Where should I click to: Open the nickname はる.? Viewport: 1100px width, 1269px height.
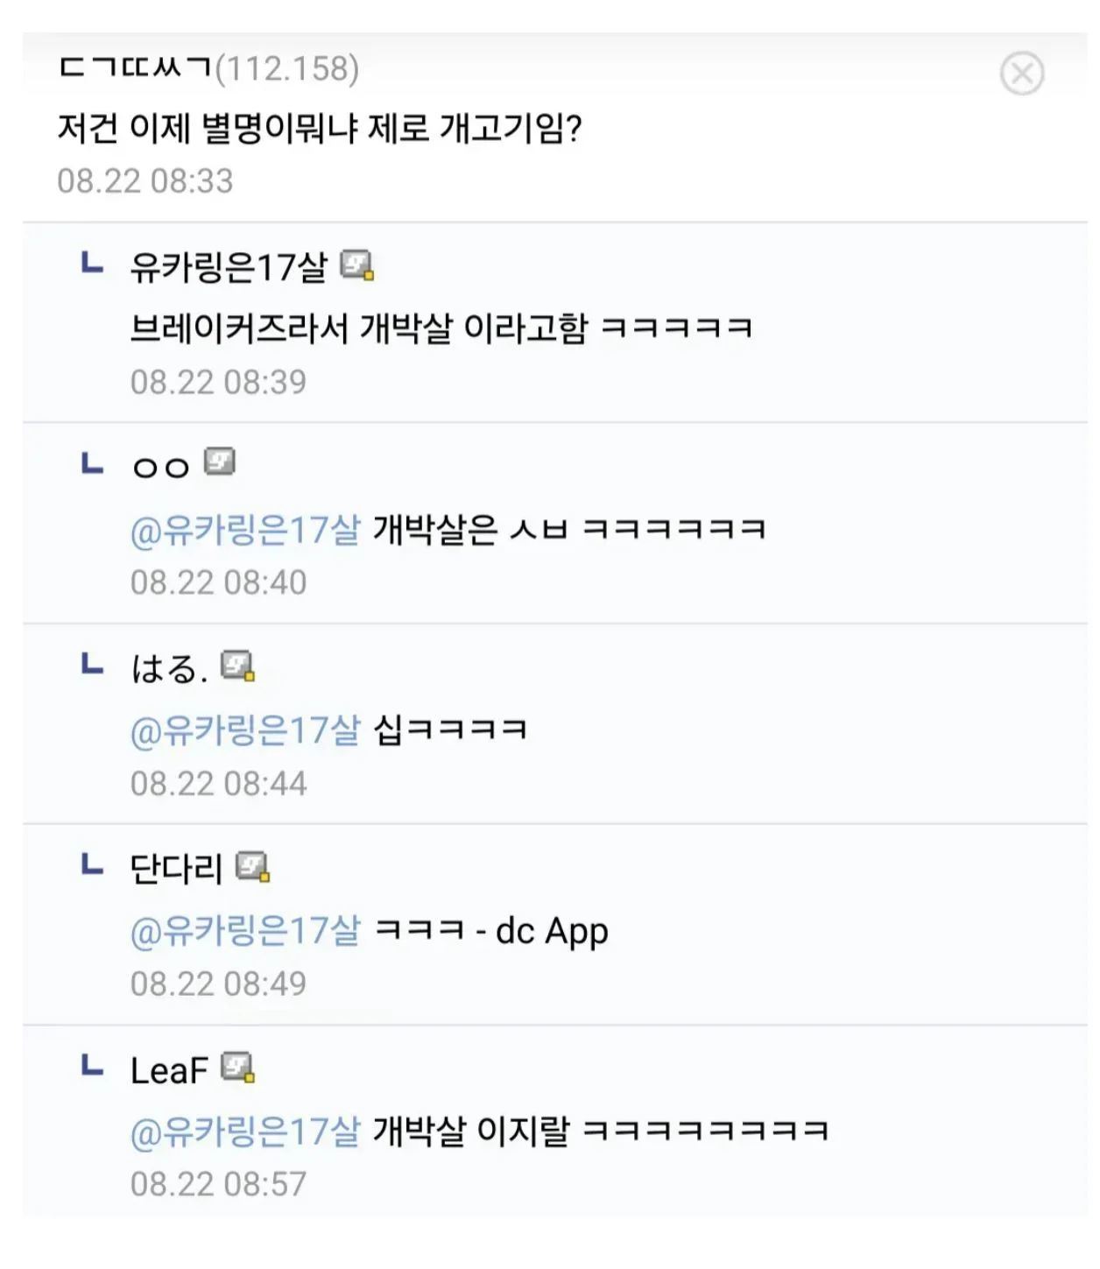point(169,669)
